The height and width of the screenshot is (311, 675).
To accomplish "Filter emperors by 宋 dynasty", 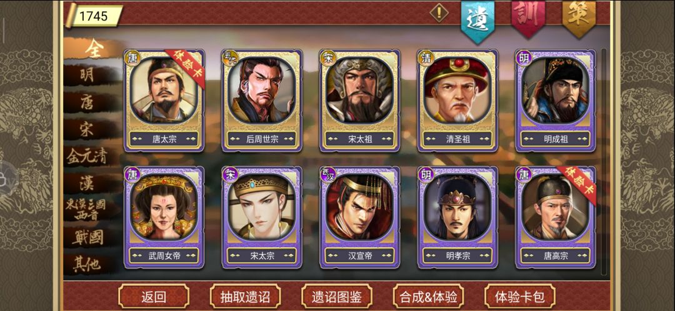I will (87, 129).
